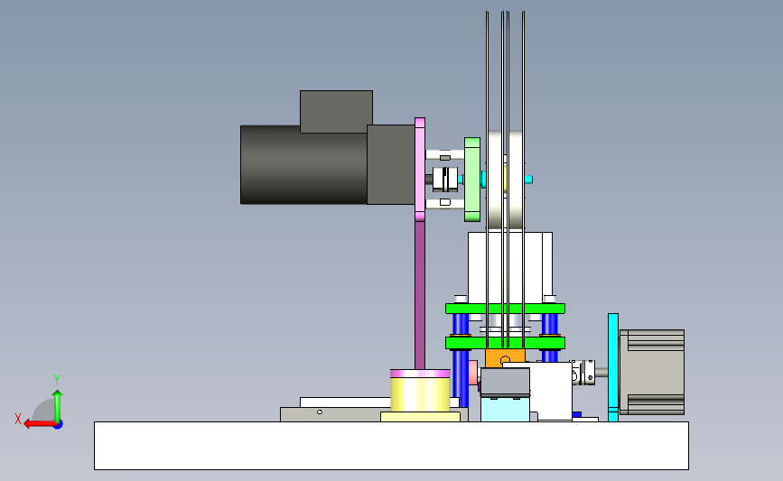Pick the pink motor mounting flange plate
The height and width of the screenshot is (481, 783).
pyautogui.click(x=420, y=170)
